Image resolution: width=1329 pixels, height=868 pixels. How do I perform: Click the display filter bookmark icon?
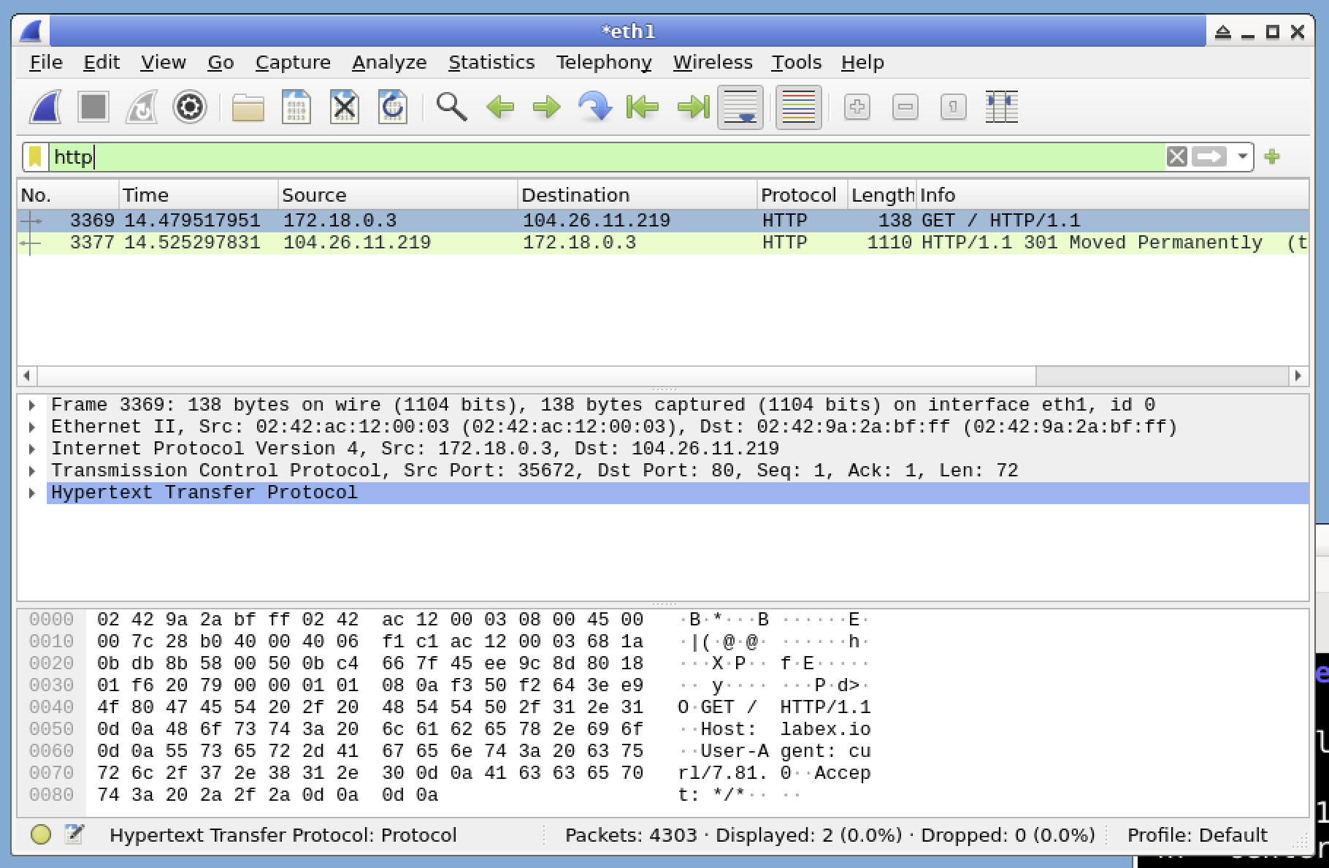[x=35, y=157]
